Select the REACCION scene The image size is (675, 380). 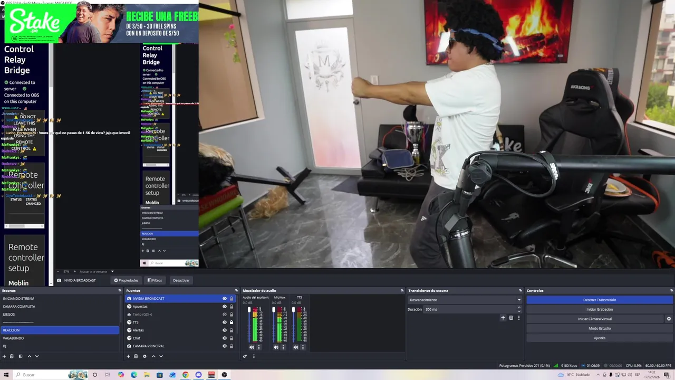[60, 330]
